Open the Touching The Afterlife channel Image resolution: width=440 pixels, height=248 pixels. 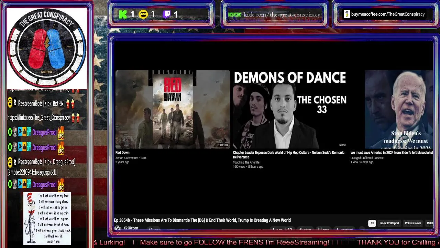[246, 162]
